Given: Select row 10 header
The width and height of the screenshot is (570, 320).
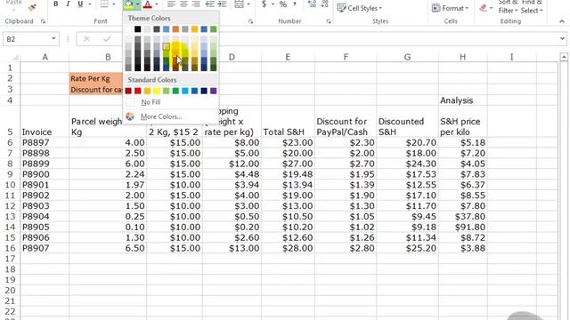Looking at the screenshot, I should click(x=10, y=185).
